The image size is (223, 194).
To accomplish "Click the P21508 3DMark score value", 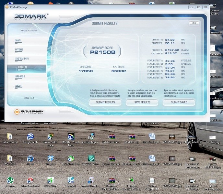I will [102, 52].
